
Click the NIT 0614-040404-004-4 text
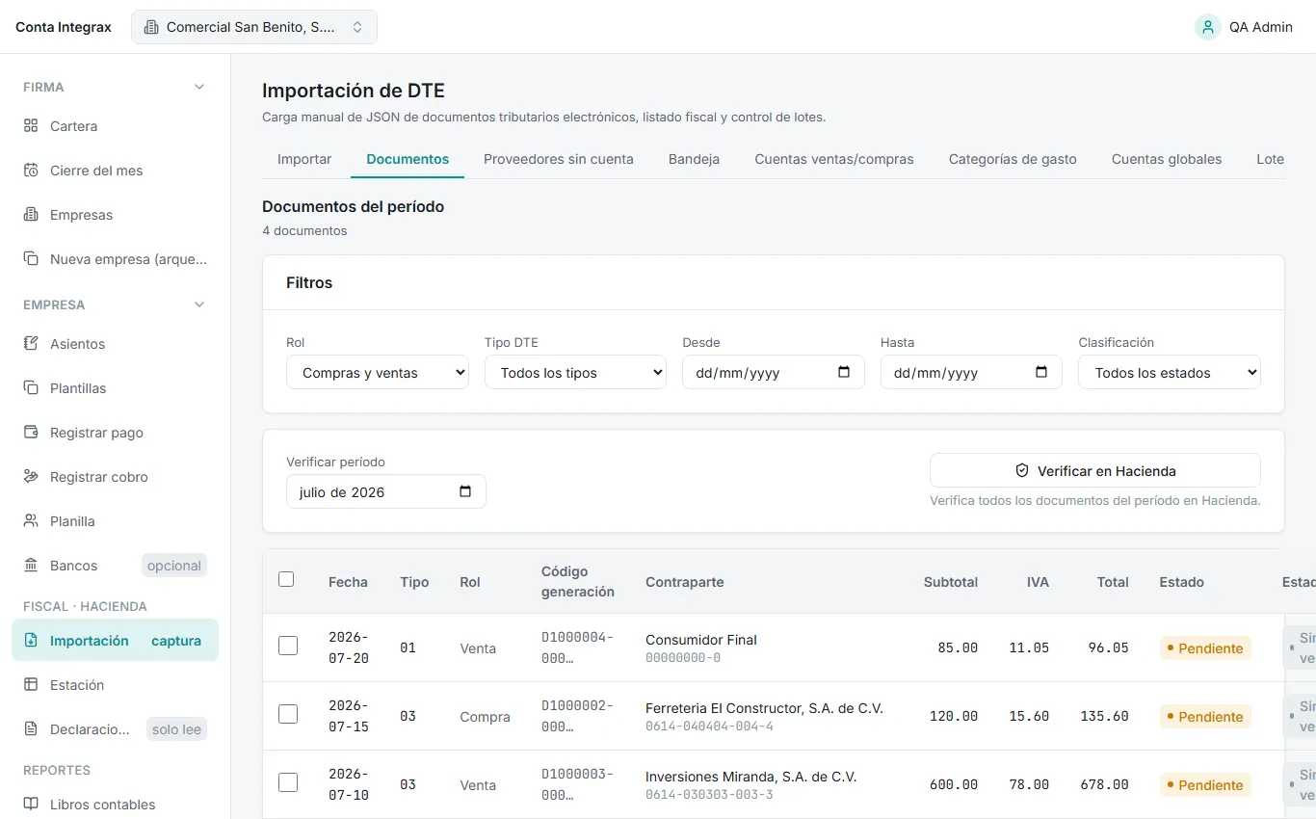pyautogui.click(x=709, y=727)
